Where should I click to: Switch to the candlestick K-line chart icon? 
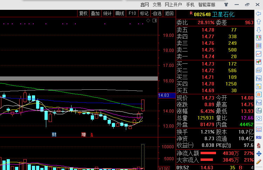[259, 62]
